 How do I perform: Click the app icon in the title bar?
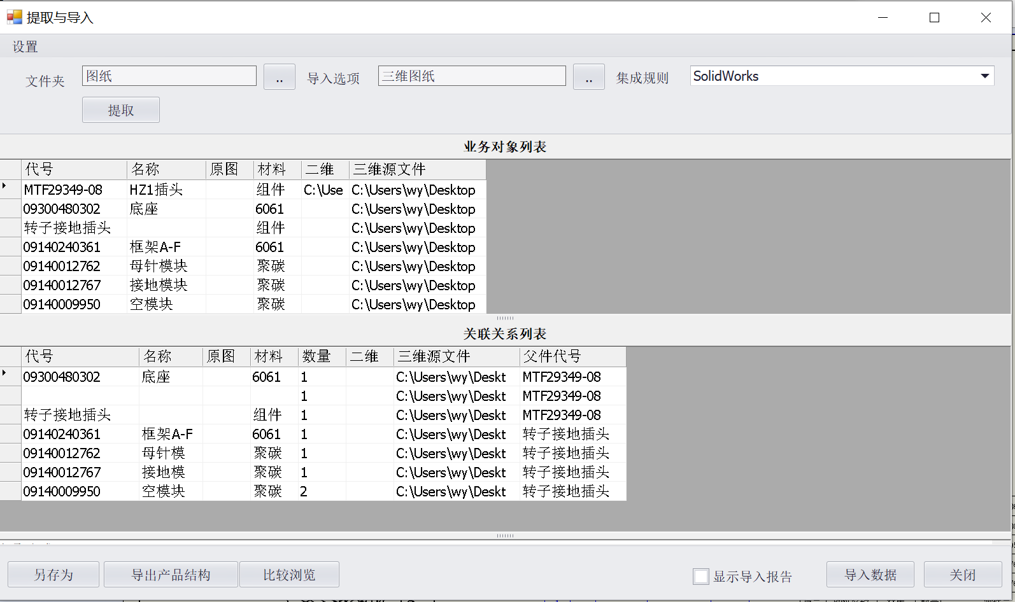pos(14,17)
